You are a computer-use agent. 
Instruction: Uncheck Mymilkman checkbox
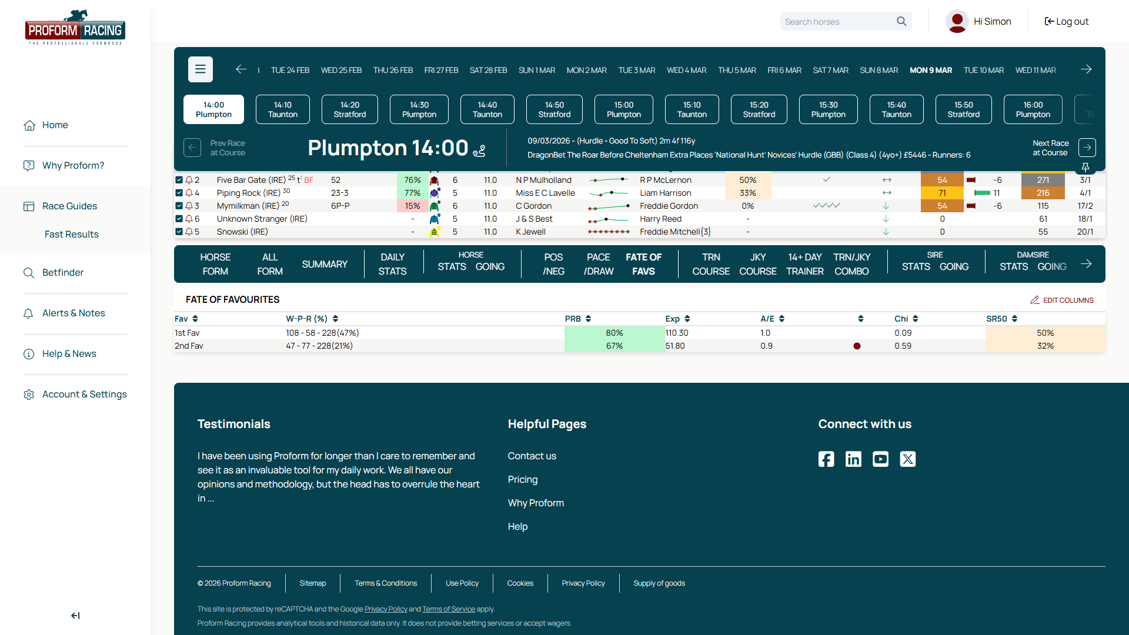(179, 206)
